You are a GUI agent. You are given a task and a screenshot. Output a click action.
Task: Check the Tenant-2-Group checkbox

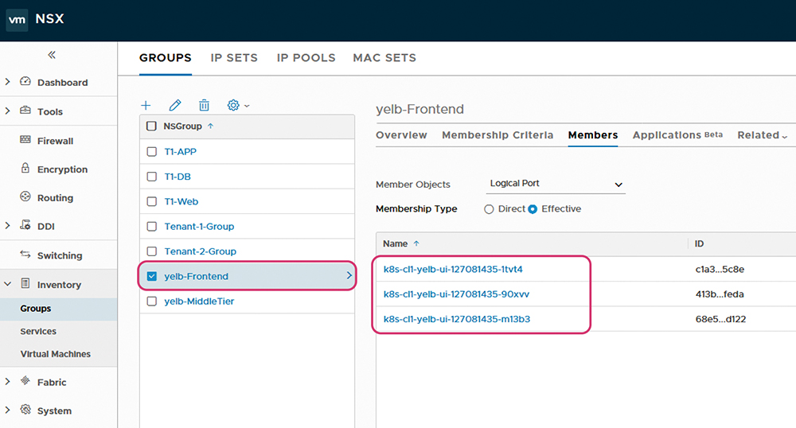pyautogui.click(x=152, y=251)
